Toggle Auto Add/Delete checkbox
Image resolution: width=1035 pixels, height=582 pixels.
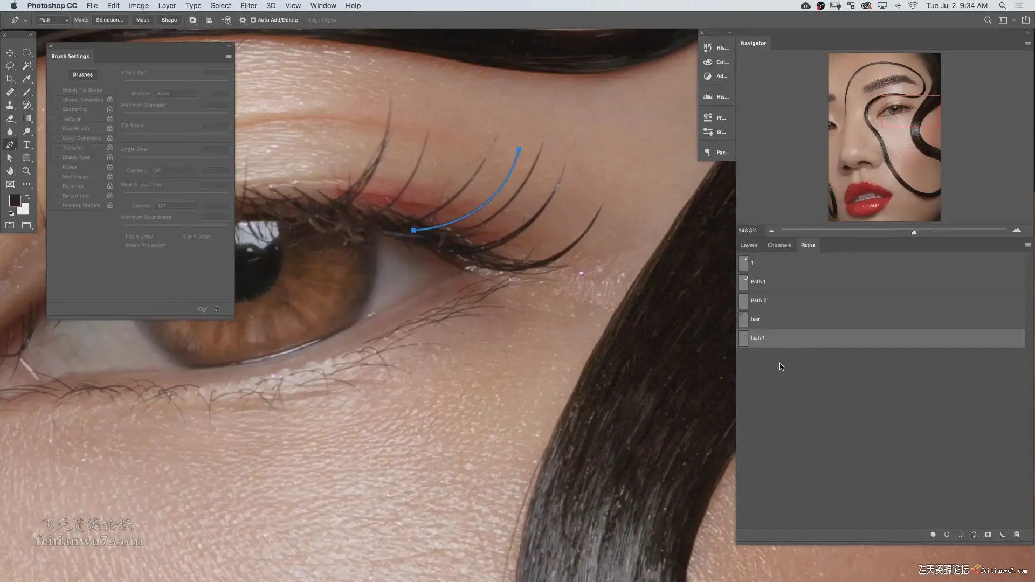(253, 20)
